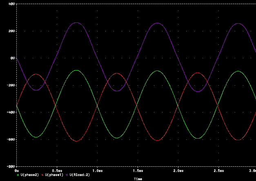Select the U(phase2) trace label
This screenshot has height=181, width=256.
point(29,175)
